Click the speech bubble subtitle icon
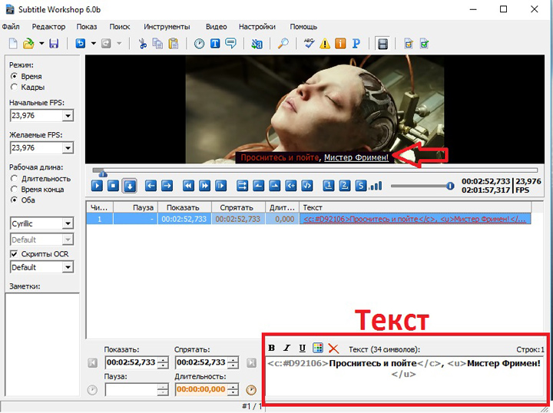The width and height of the screenshot is (553, 413). click(x=231, y=44)
